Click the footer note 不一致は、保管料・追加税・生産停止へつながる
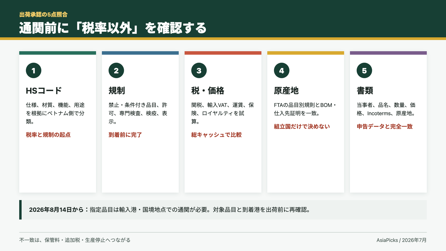 [x=75, y=240]
